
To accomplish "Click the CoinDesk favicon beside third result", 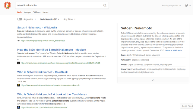I will coord(18,85).
